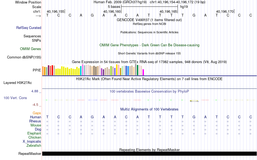Image resolution: width=257 pixels, height=160 pixels.
Task: Open the Gene Expression in 54 tissues GTEx title
Action: [x=149, y=62]
